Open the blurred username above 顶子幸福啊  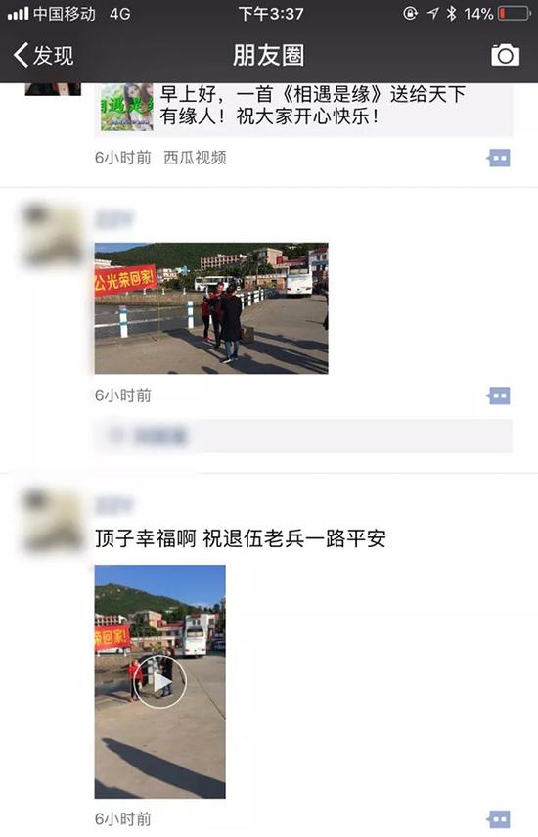113,505
